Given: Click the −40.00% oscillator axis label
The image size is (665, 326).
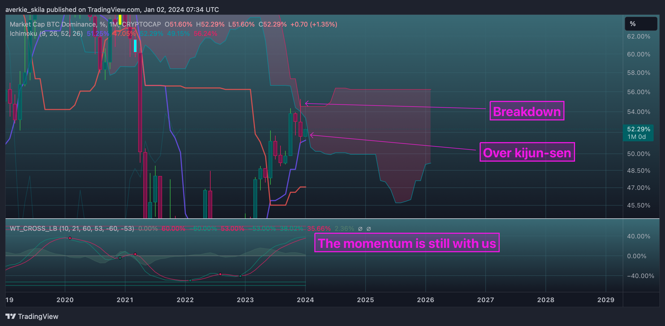Looking at the screenshot, I should (x=640, y=276).
